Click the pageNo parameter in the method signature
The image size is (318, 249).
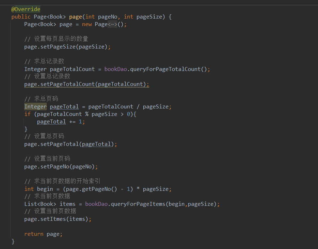pos(109,17)
